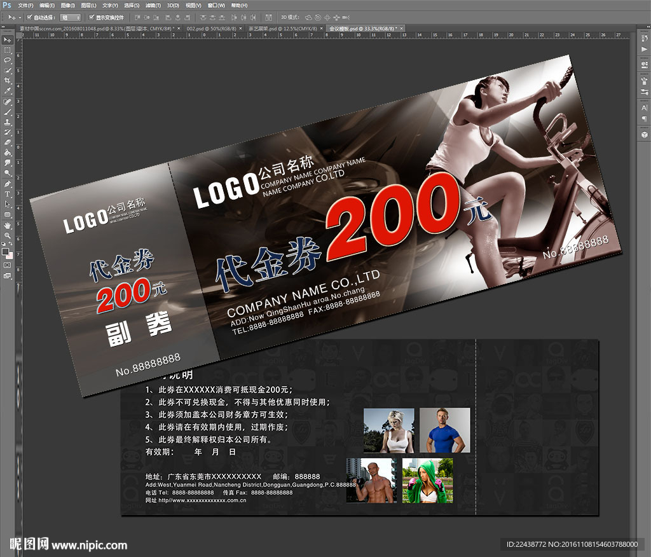Select the Zoom tool

click(8, 235)
